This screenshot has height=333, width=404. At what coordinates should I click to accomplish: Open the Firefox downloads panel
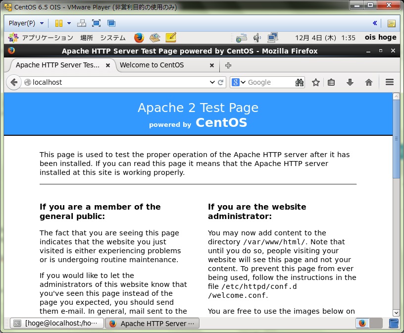(350, 82)
